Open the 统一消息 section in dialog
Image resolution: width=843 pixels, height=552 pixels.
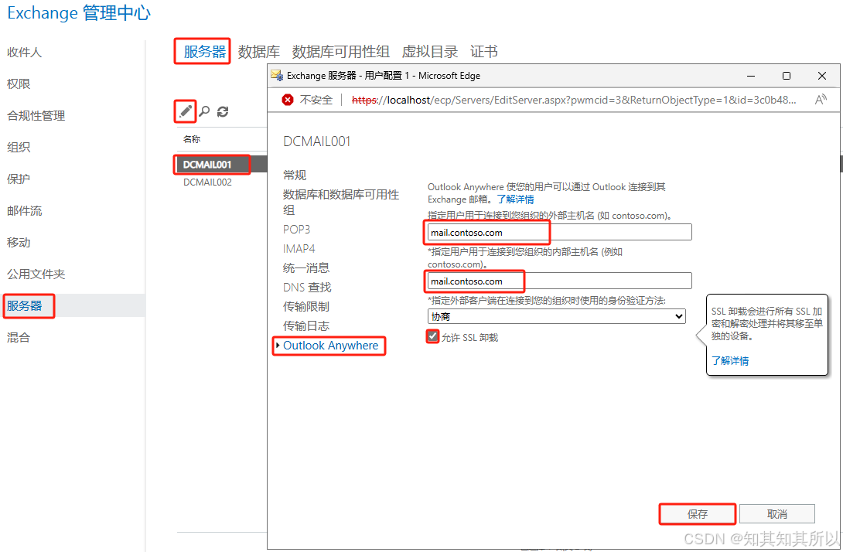(306, 267)
